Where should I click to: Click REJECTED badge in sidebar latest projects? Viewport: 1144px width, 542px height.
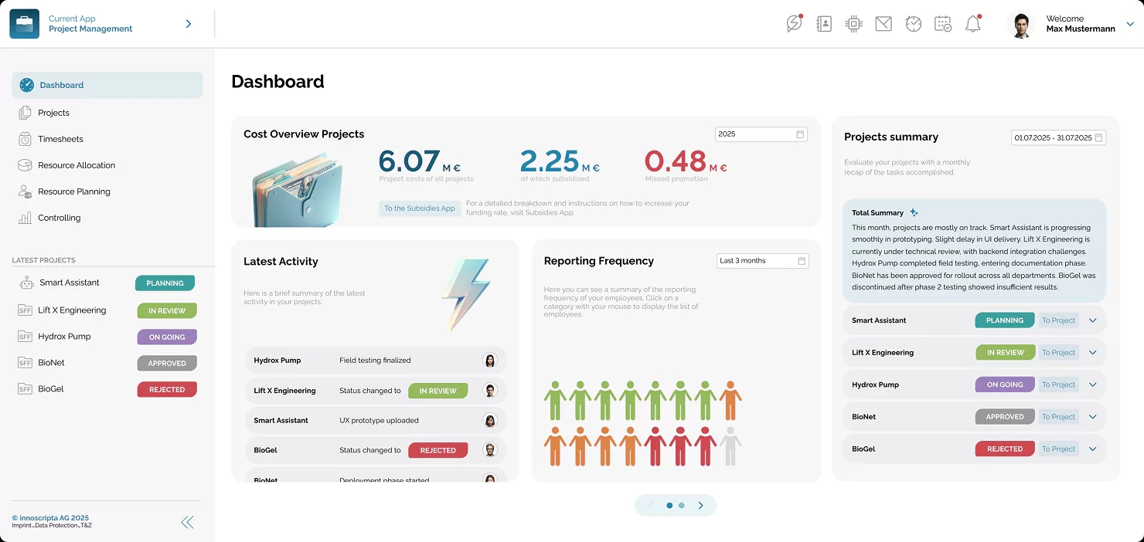[x=167, y=390]
